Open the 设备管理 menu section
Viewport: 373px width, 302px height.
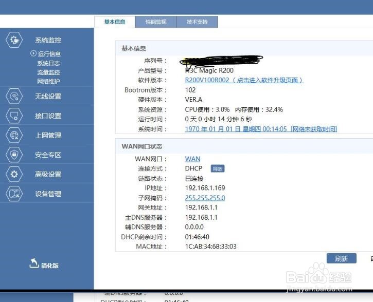pyautogui.click(x=48, y=194)
